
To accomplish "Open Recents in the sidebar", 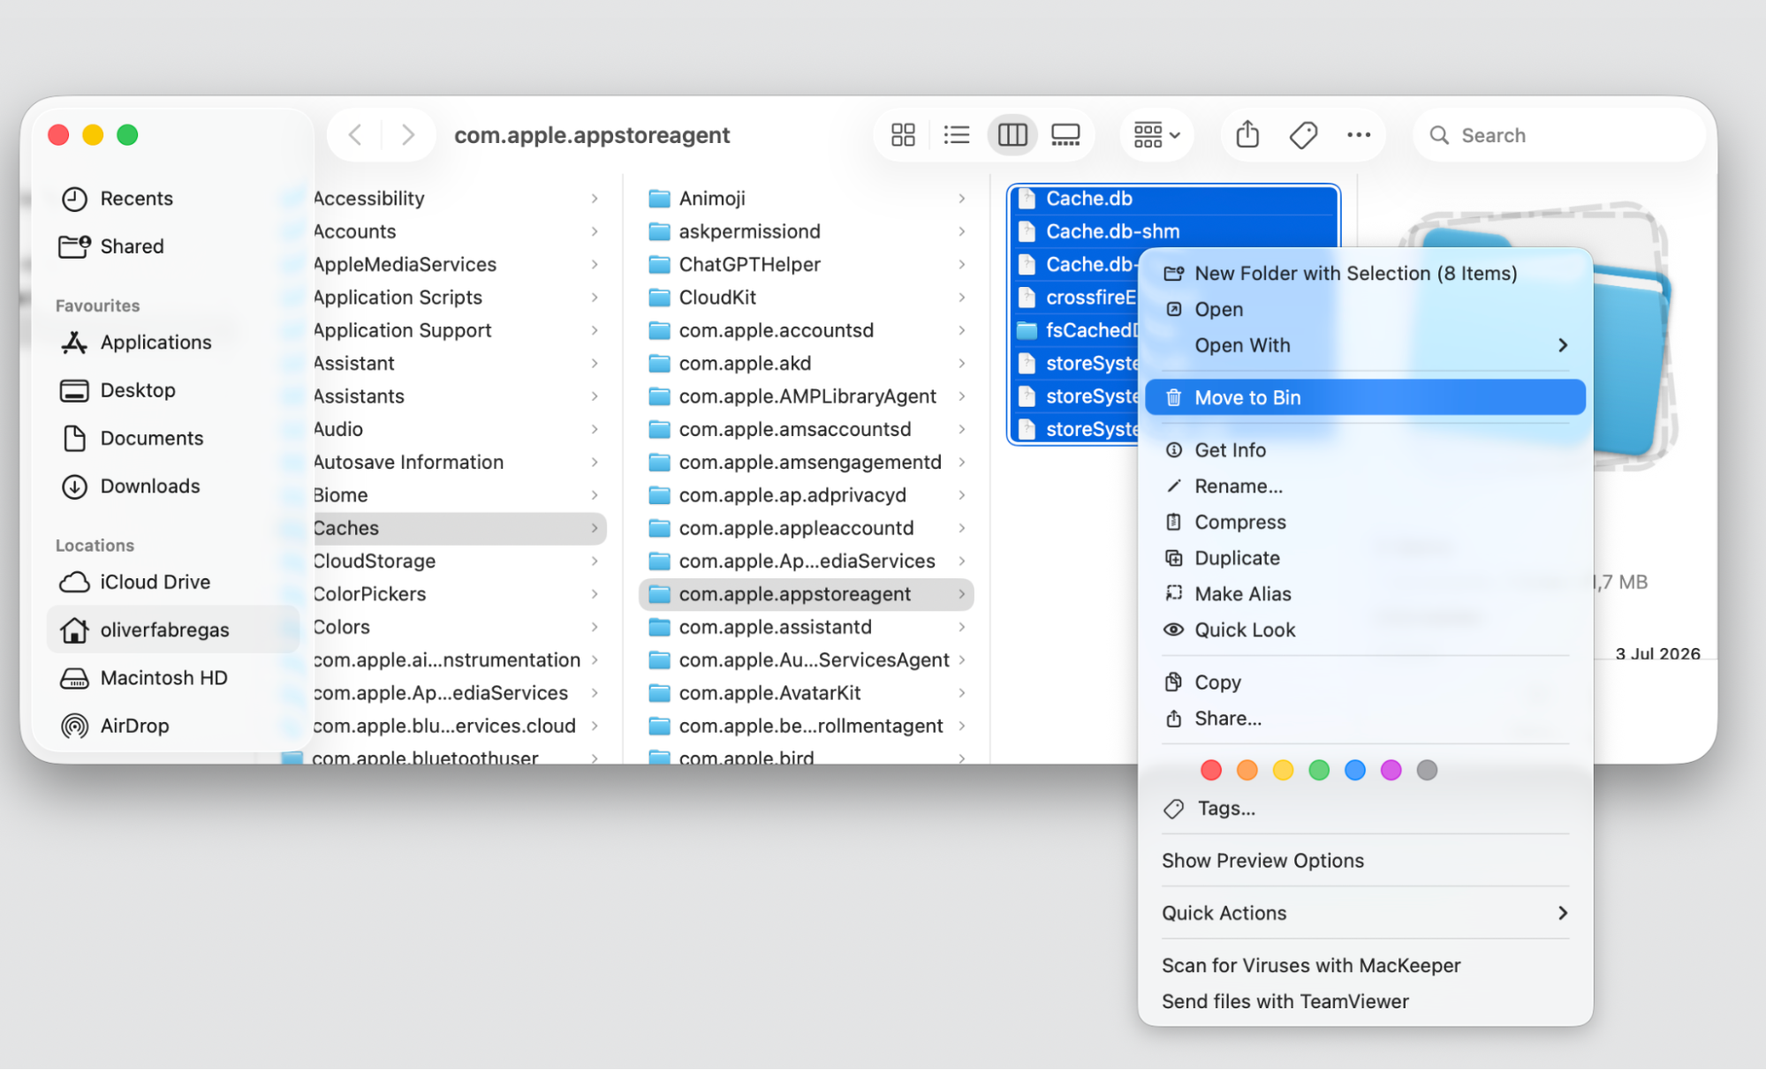I will coord(173,199).
